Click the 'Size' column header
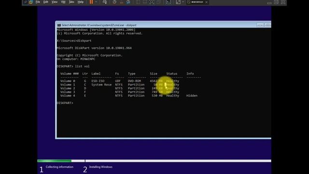The height and width of the screenshot is (174, 309). 154,73
